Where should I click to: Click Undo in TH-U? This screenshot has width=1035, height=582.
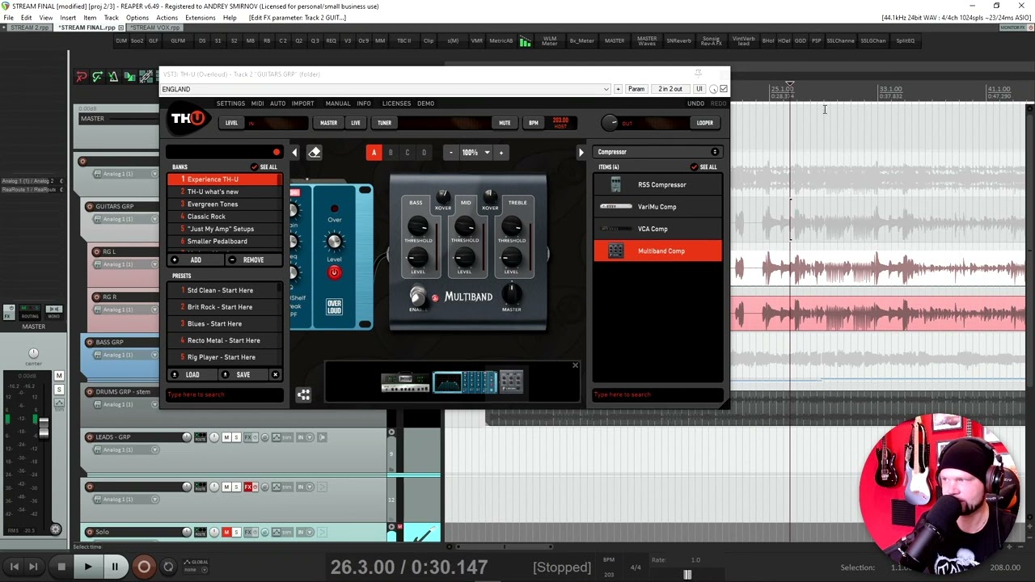pos(695,103)
